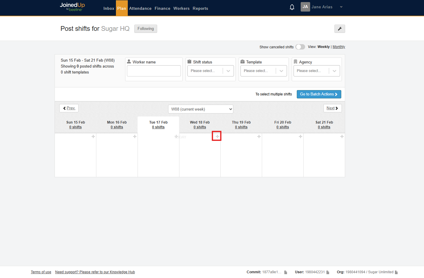424x278 pixels.
Task: Open the Template dropdown
Action: pyautogui.click(x=264, y=71)
